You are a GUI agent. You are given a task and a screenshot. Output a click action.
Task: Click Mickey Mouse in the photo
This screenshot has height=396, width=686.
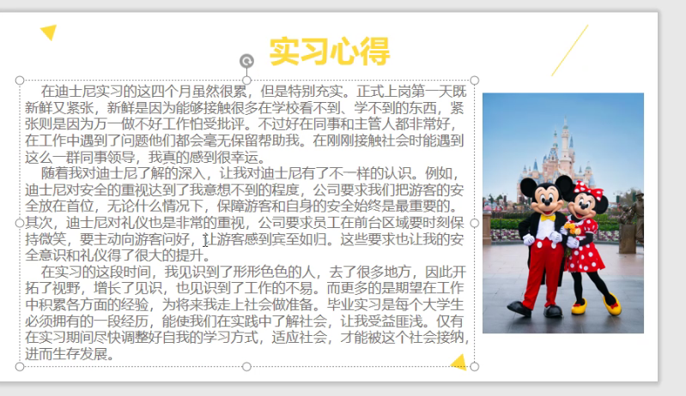(541, 240)
